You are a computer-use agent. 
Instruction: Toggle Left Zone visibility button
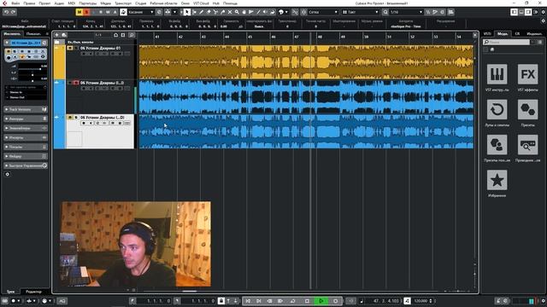pos(515,12)
